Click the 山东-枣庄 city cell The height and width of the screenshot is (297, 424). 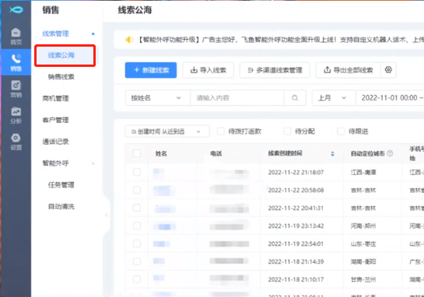[x=363, y=244]
